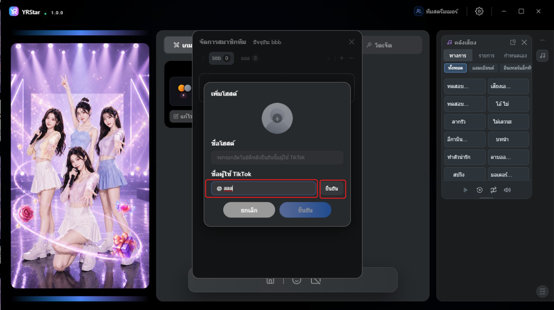Add a new team with the plus icon
Image resolution: width=554 pixels, height=310 pixels.
coord(342,58)
